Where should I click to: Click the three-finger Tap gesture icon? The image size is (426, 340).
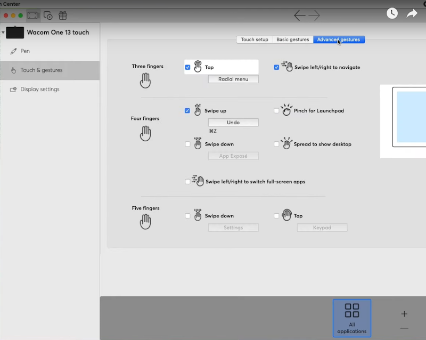click(198, 67)
